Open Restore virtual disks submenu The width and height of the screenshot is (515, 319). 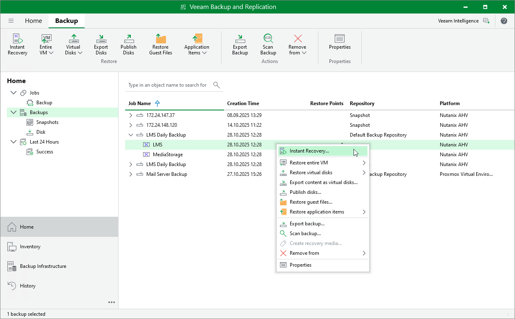pos(322,173)
